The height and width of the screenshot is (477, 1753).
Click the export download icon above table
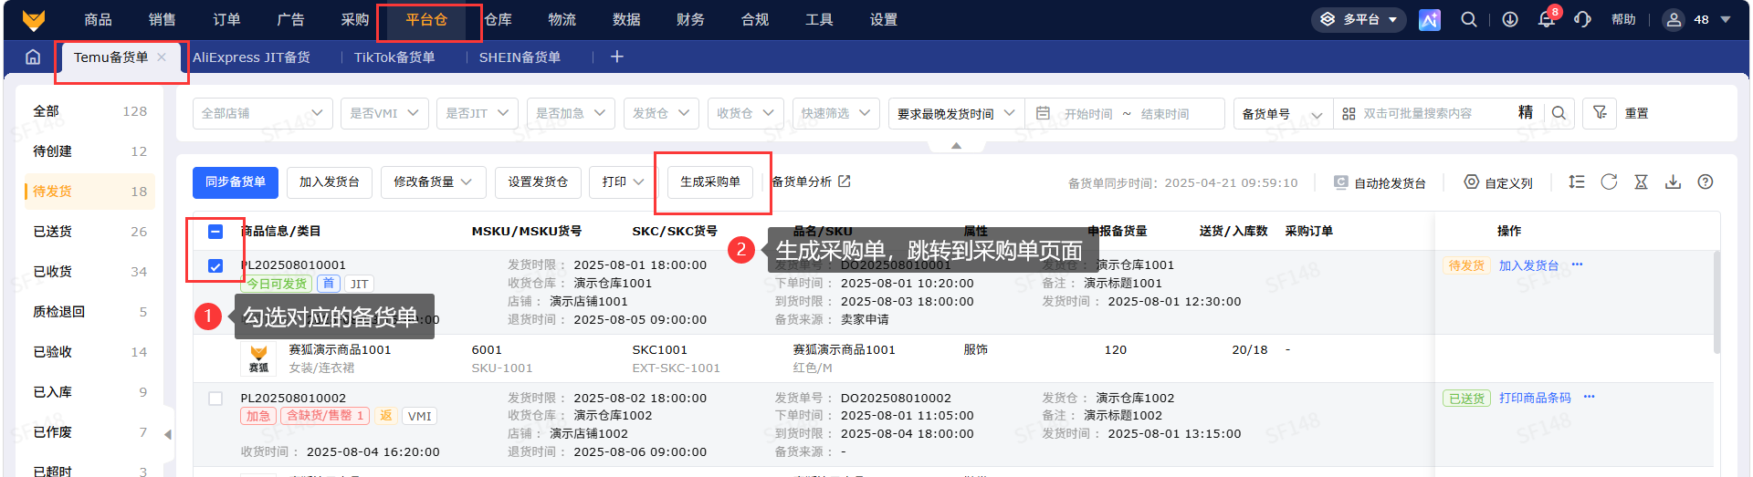click(x=1673, y=181)
